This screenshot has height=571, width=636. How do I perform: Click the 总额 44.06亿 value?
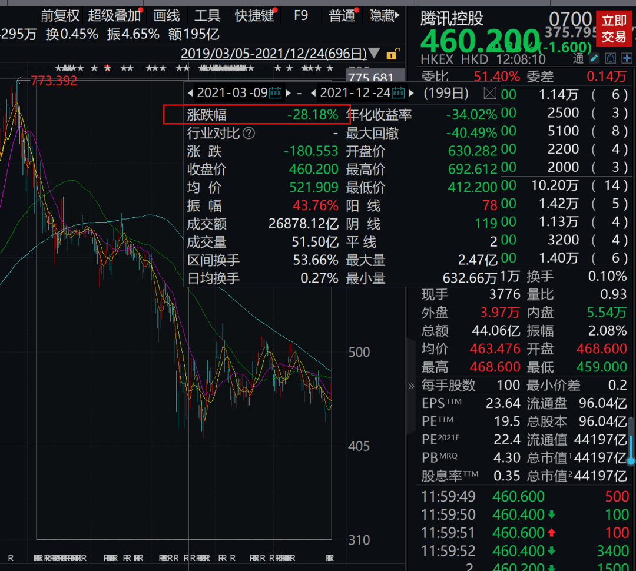(x=496, y=330)
